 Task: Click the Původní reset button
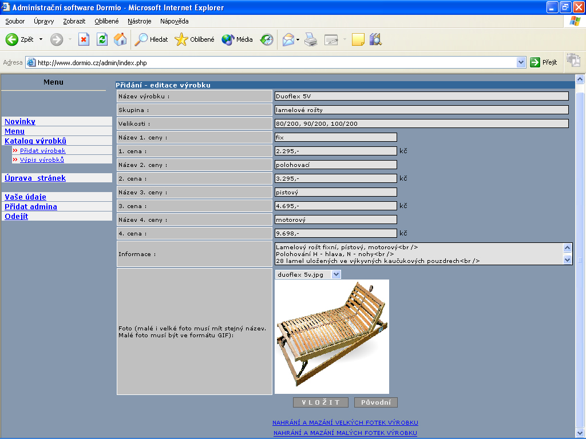point(375,402)
